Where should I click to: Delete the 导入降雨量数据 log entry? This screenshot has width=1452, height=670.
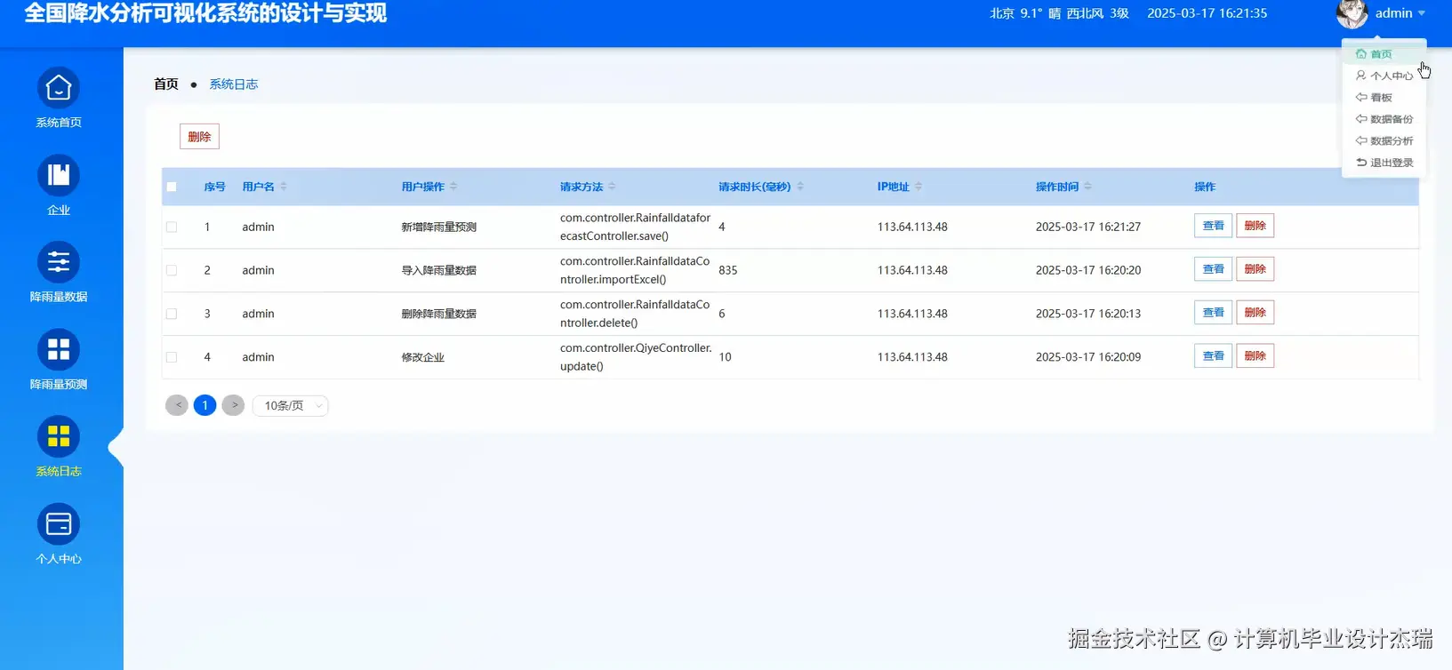click(x=1255, y=269)
